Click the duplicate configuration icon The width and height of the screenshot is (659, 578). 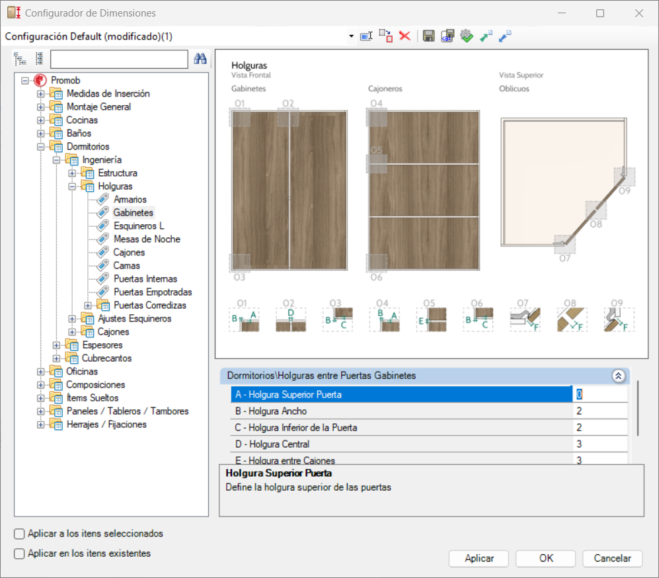click(385, 36)
